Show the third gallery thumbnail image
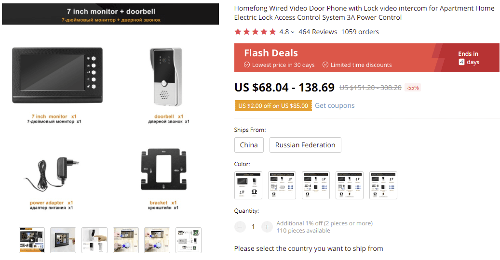Viewport: 500px width, 260px height. pos(95,240)
